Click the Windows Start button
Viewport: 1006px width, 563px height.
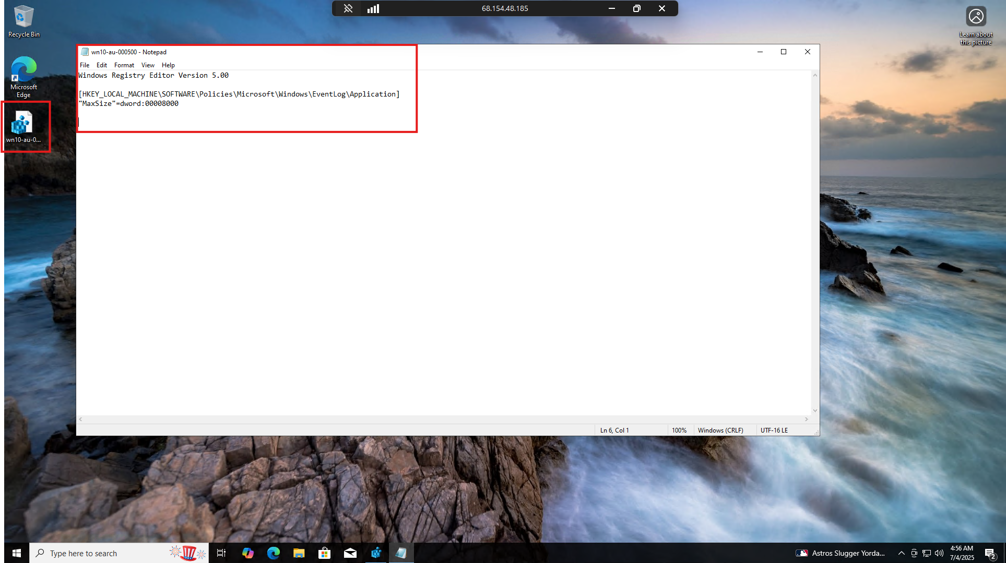(x=16, y=553)
